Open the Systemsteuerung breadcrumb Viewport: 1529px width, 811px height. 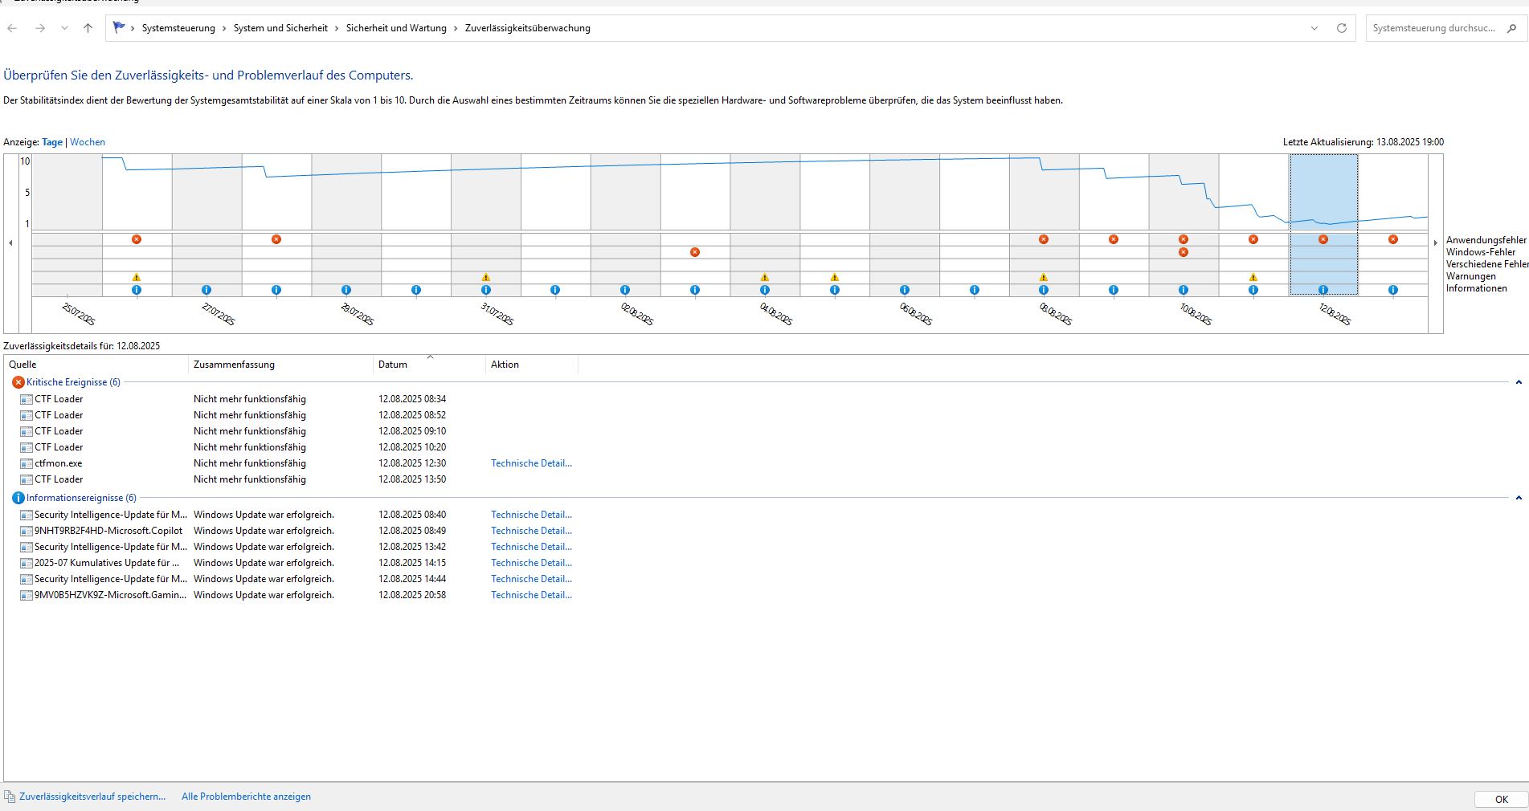pos(178,28)
